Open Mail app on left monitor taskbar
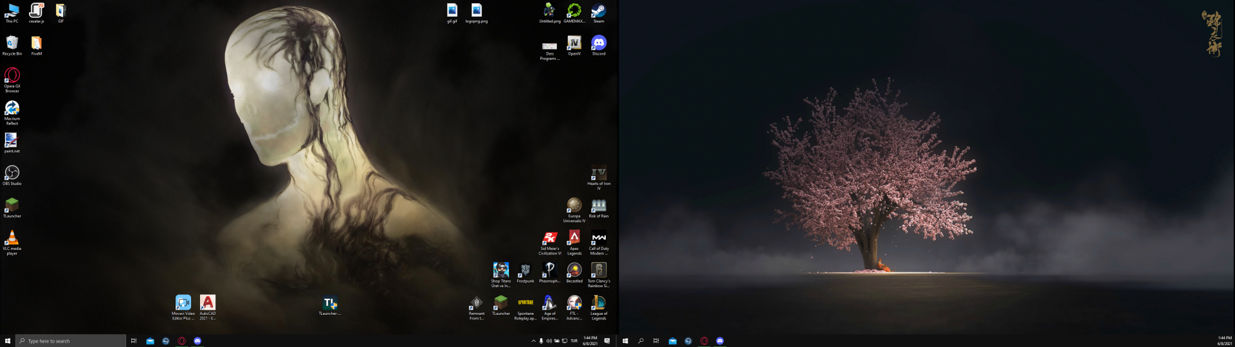1235x347 pixels. (150, 341)
